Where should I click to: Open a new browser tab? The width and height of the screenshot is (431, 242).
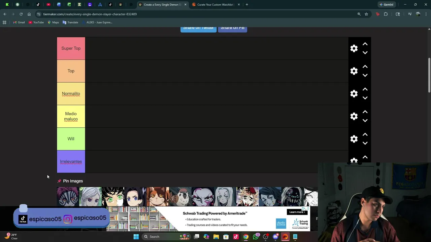pos(247,5)
